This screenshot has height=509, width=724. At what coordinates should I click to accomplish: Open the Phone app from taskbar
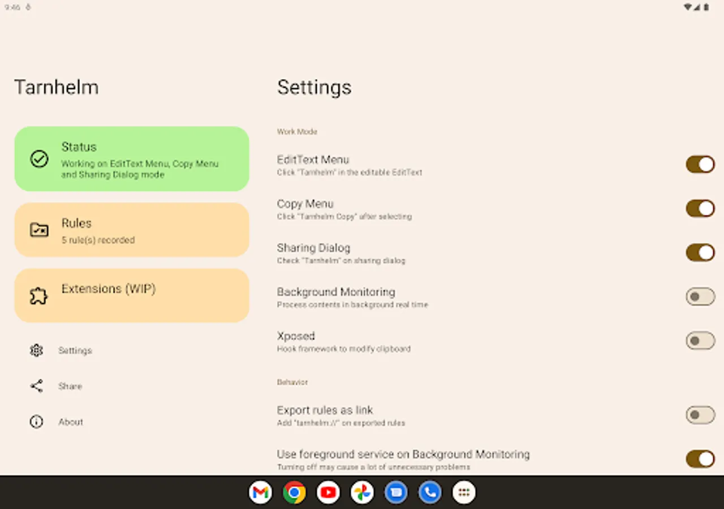click(430, 493)
